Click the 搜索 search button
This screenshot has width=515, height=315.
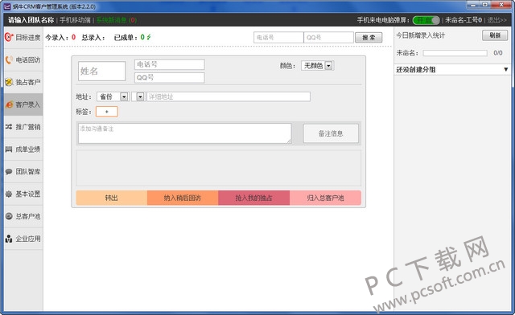point(369,38)
